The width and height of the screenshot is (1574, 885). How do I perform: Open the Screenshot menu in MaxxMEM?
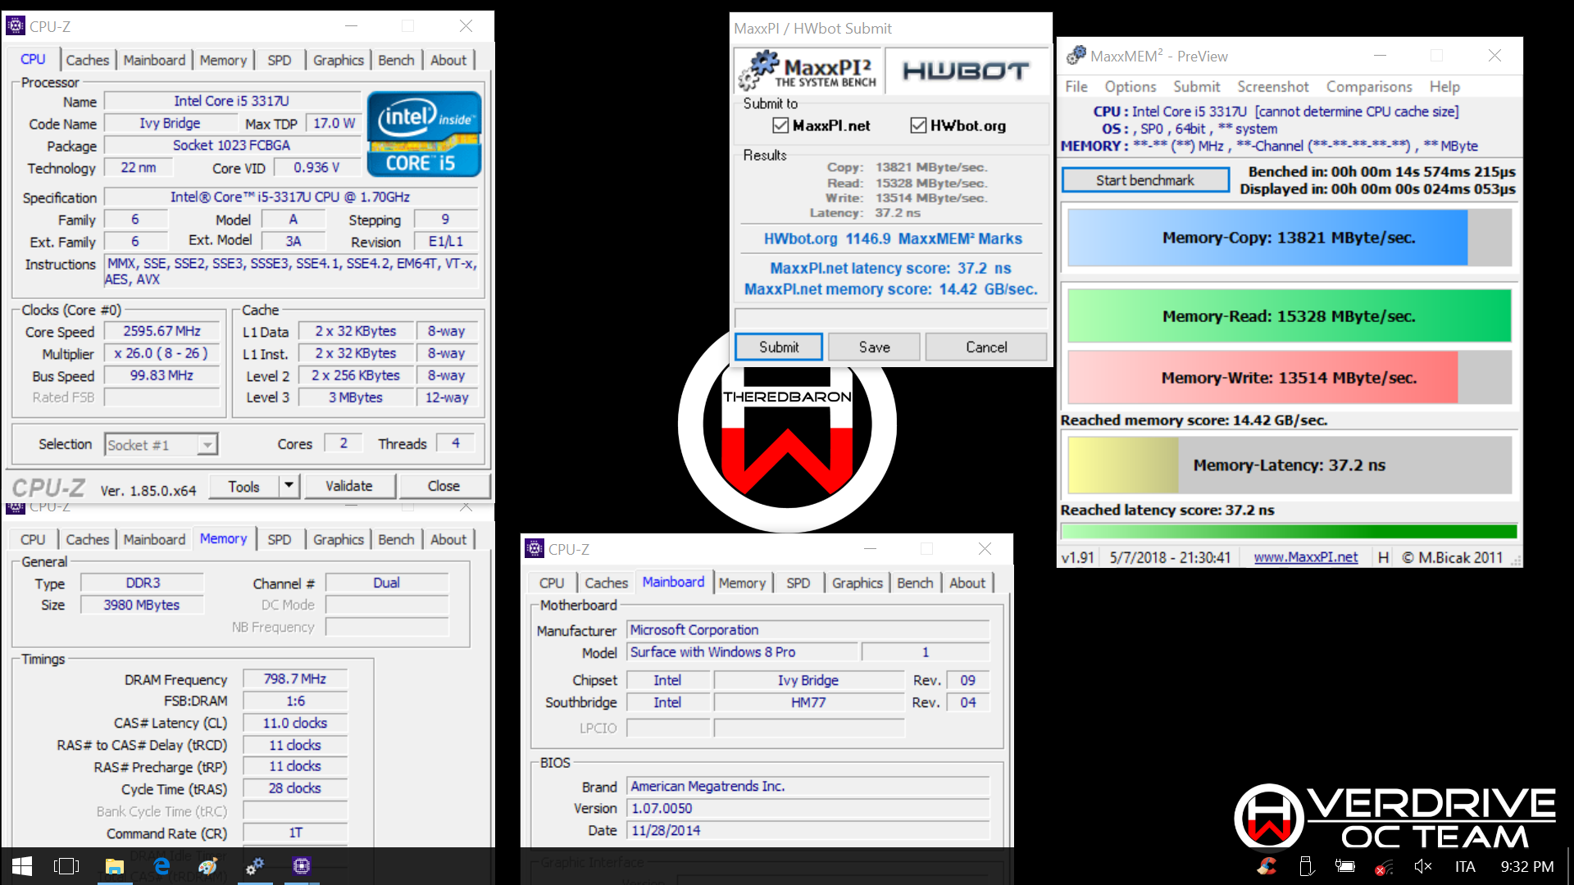point(1273,86)
